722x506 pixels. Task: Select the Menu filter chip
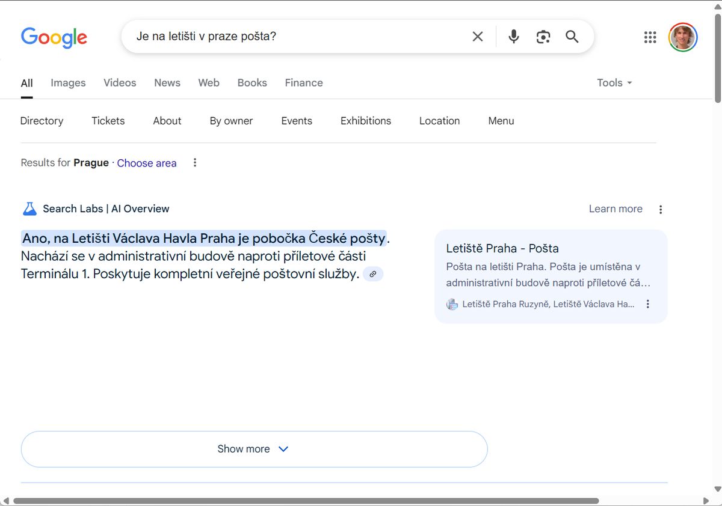pyautogui.click(x=501, y=121)
